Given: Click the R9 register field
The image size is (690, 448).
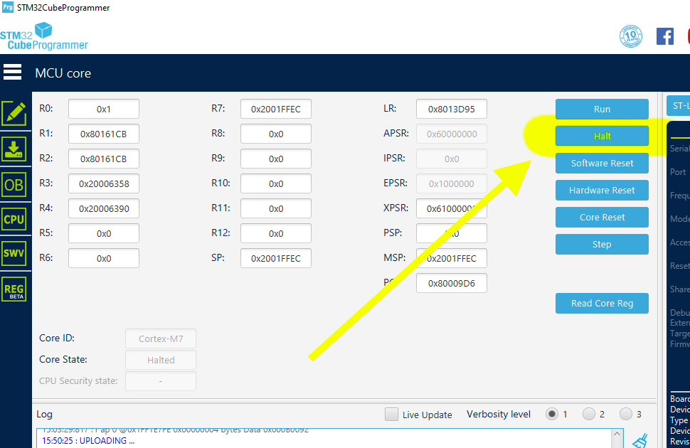Looking at the screenshot, I should [x=276, y=159].
